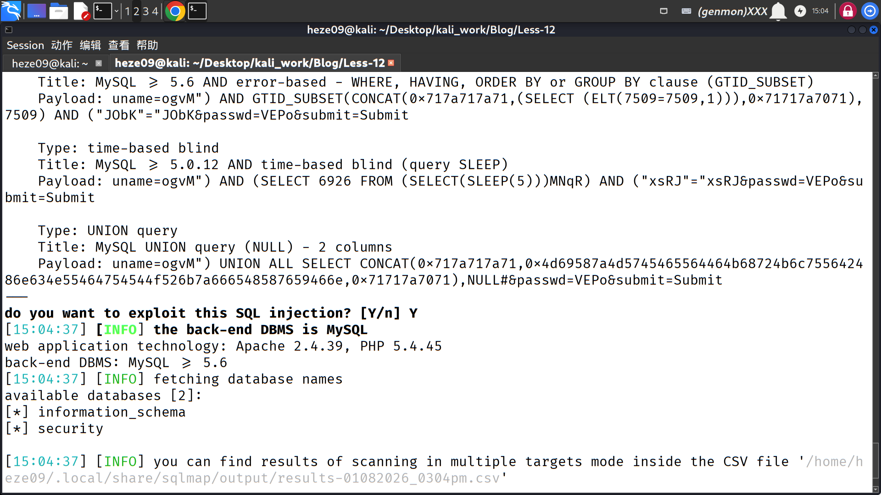Open the Kali dragon applications menu
Screen dimensions: 881x495
(11, 11)
